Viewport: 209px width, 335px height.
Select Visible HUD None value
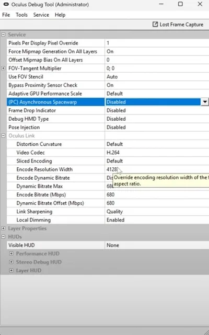(x=157, y=245)
